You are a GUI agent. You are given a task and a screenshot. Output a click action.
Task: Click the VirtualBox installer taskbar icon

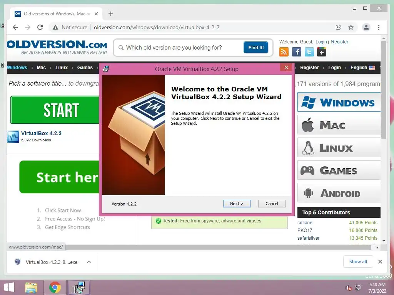[79, 287]
